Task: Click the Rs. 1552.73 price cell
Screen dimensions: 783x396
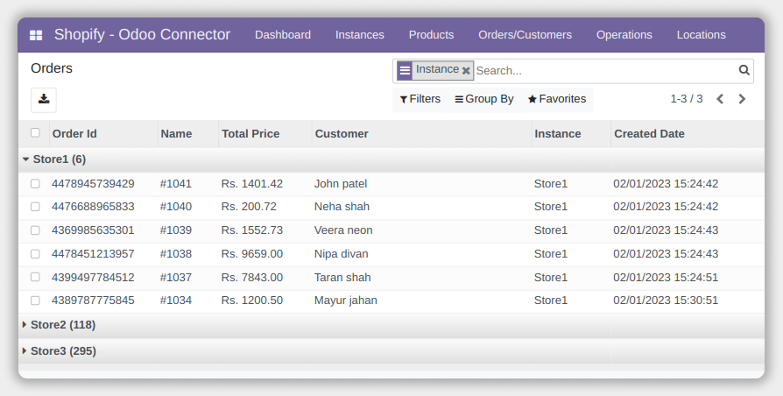Action: (251, 230)
